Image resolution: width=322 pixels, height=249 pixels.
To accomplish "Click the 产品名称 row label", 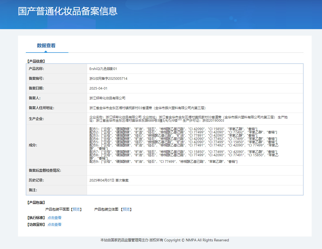I will [x=36, y=69].
